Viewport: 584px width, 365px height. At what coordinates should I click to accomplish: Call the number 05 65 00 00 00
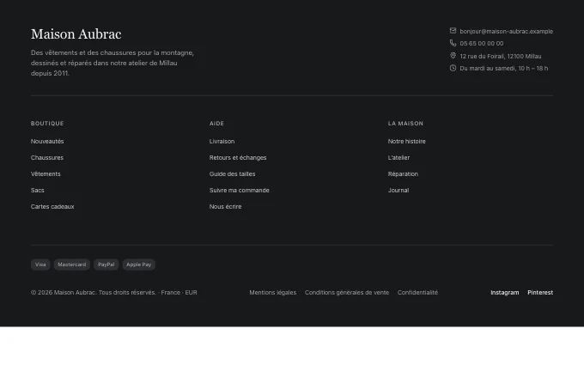click(x=481, y=44)
